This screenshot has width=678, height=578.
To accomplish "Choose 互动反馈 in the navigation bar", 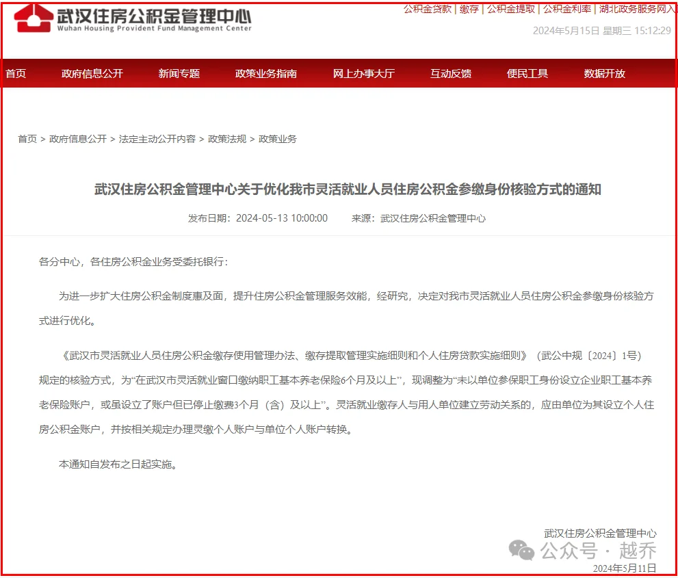I will tap(451, 73).
